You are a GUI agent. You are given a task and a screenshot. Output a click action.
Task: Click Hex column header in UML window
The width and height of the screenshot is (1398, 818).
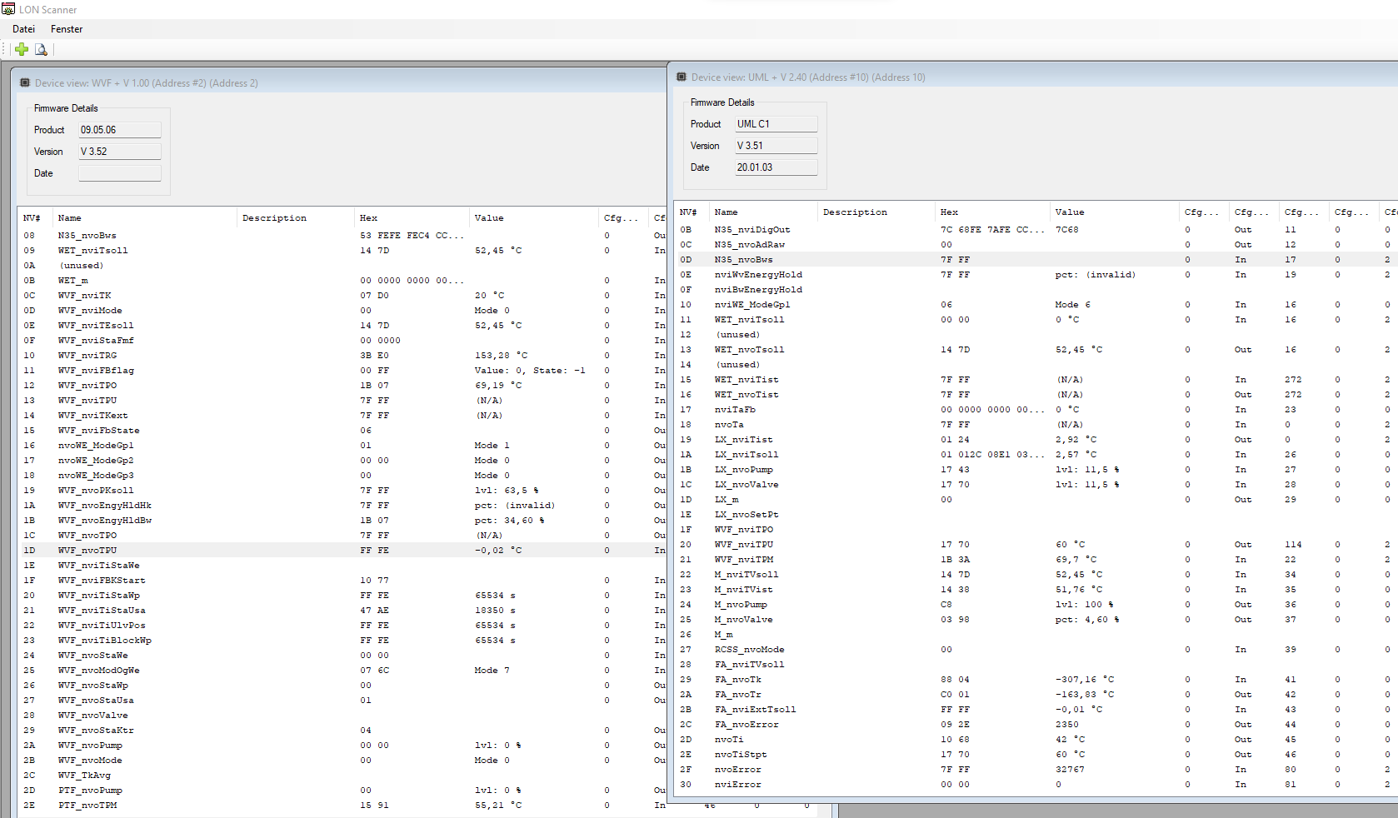[x=993, y=212]
